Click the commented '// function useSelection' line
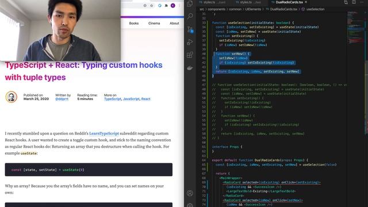368x207 pixels. pyautogui.click(x=279, y=85)
